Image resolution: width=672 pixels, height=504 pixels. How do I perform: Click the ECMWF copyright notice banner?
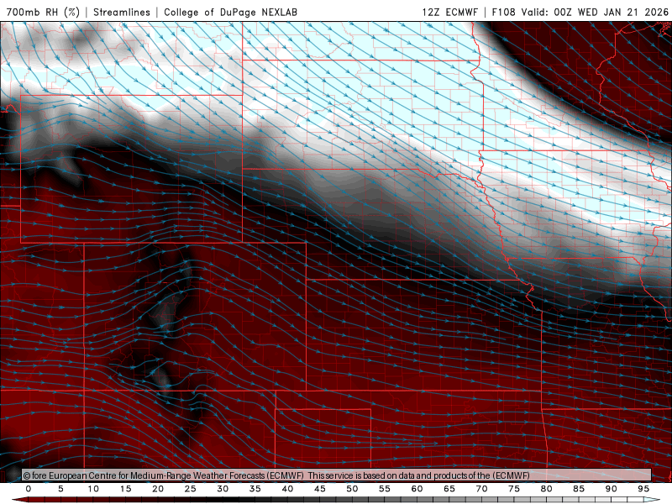[337, 475]
